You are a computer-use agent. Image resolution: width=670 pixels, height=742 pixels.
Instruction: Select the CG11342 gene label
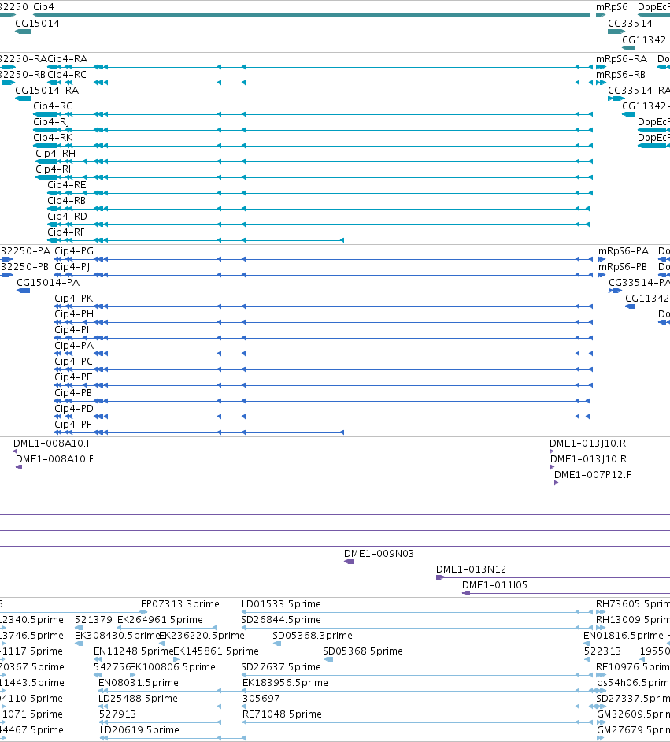pos(644,39)
